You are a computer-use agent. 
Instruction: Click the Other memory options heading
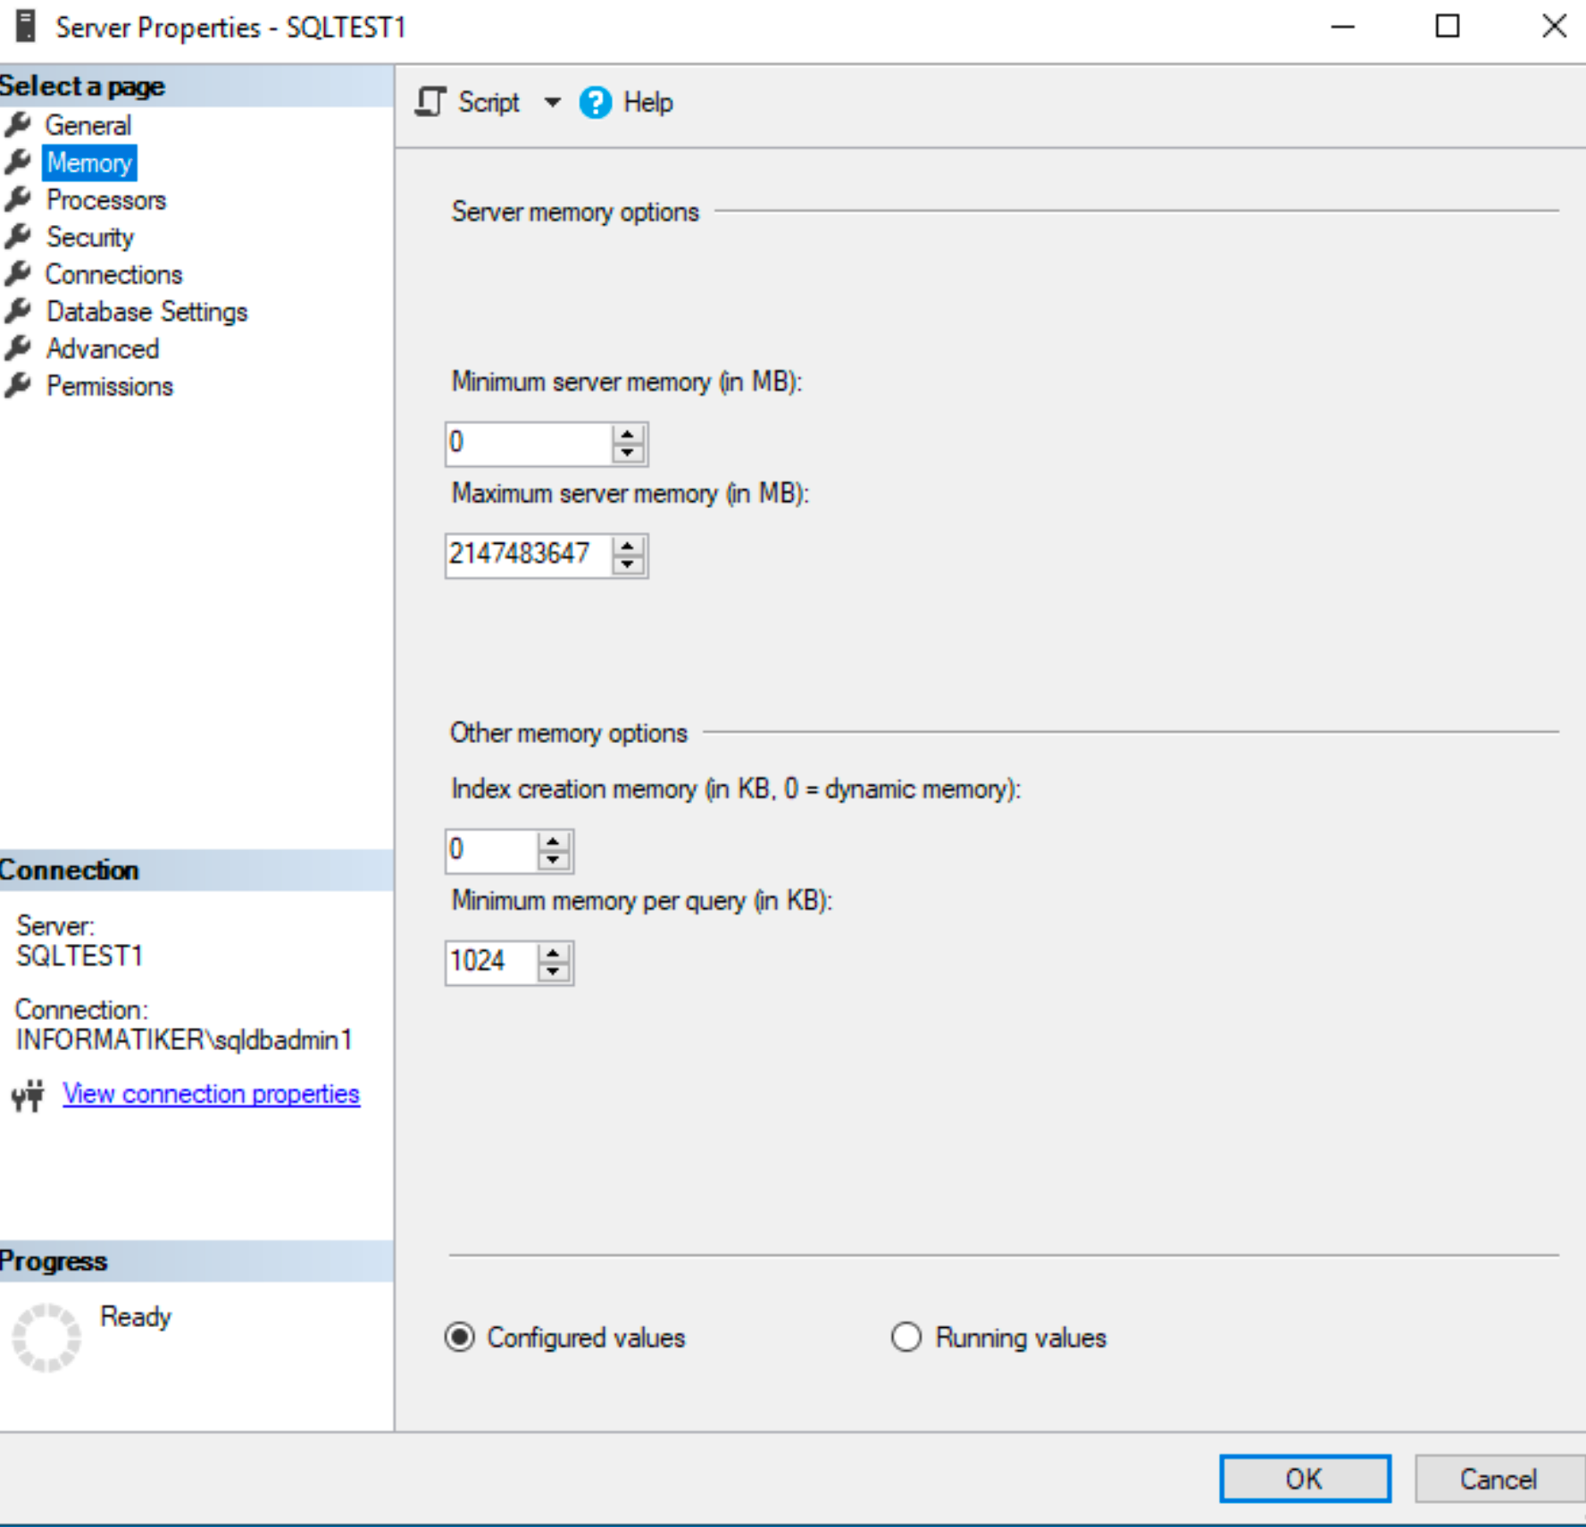pos(569,733)
